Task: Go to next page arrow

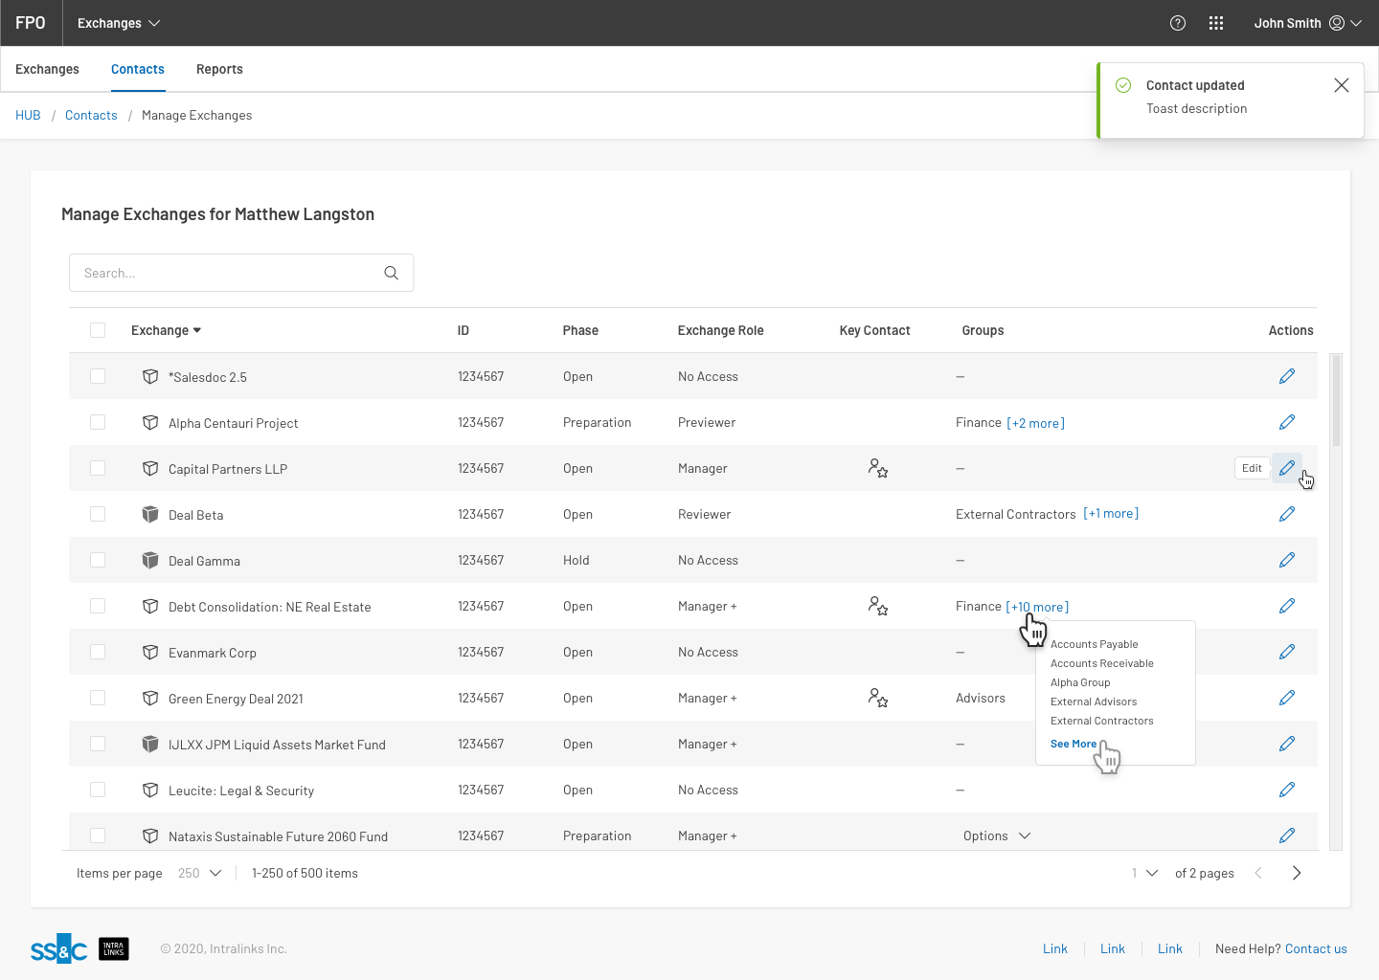Action: 1297,873
